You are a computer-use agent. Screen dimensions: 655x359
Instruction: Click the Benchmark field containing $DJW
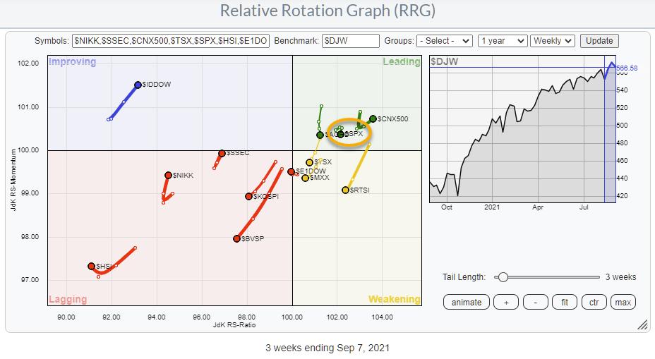click(351, 41)
